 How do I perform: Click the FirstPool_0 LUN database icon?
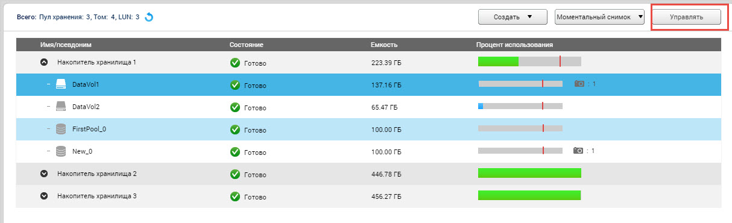pos(61,129)
